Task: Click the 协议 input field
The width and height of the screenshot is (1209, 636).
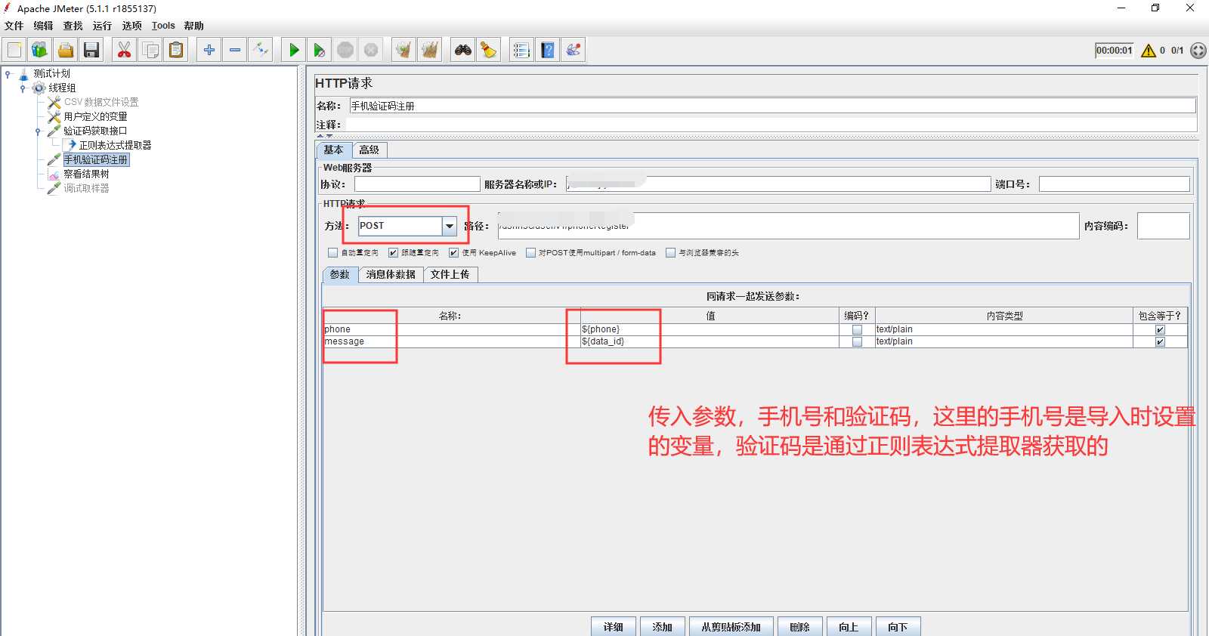Action: 417,184
